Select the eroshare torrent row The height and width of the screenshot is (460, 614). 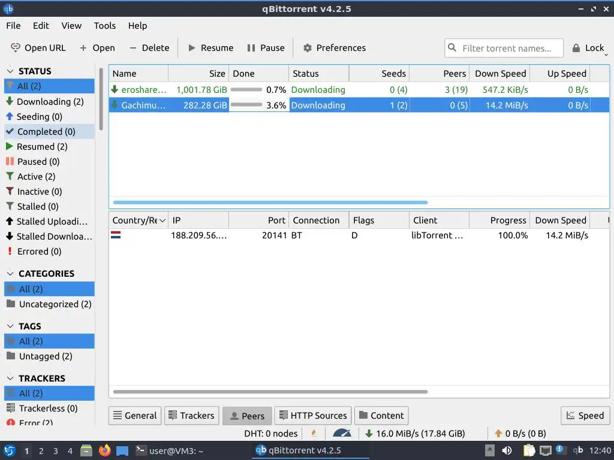click(359, 90)
